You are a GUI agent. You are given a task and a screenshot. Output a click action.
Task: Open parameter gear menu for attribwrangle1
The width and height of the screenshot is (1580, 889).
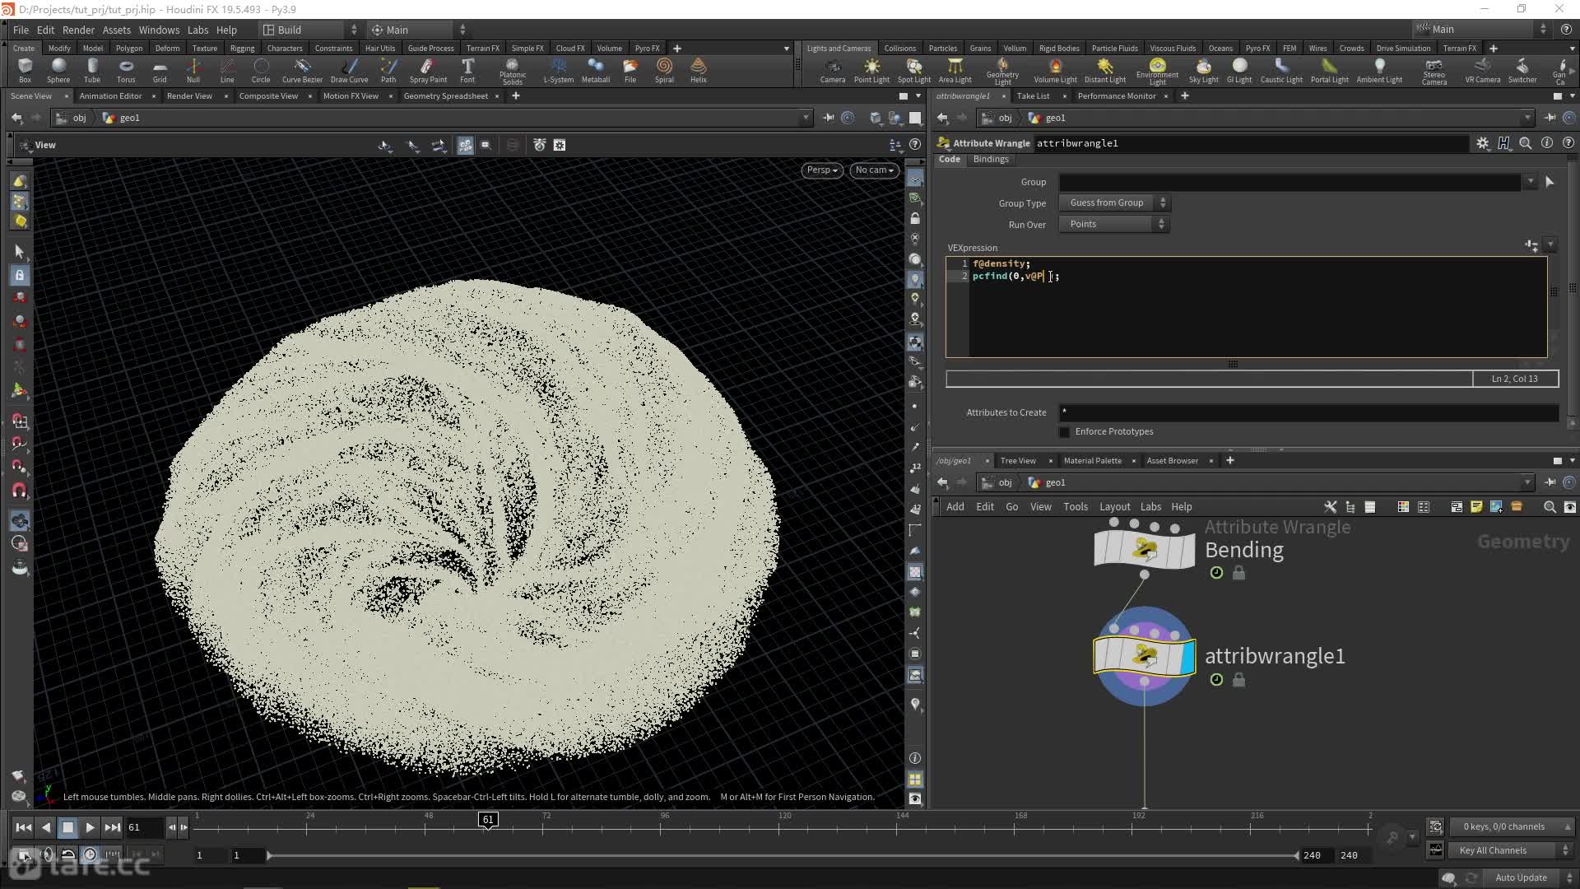[x=1482, y=143]
